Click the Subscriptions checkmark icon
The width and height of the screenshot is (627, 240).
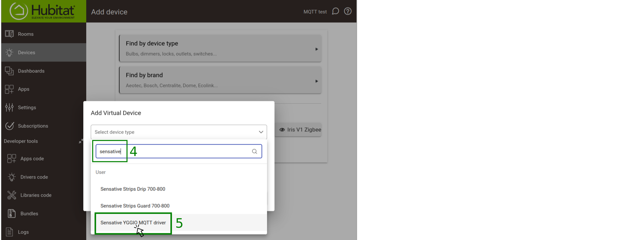[10, 126]
